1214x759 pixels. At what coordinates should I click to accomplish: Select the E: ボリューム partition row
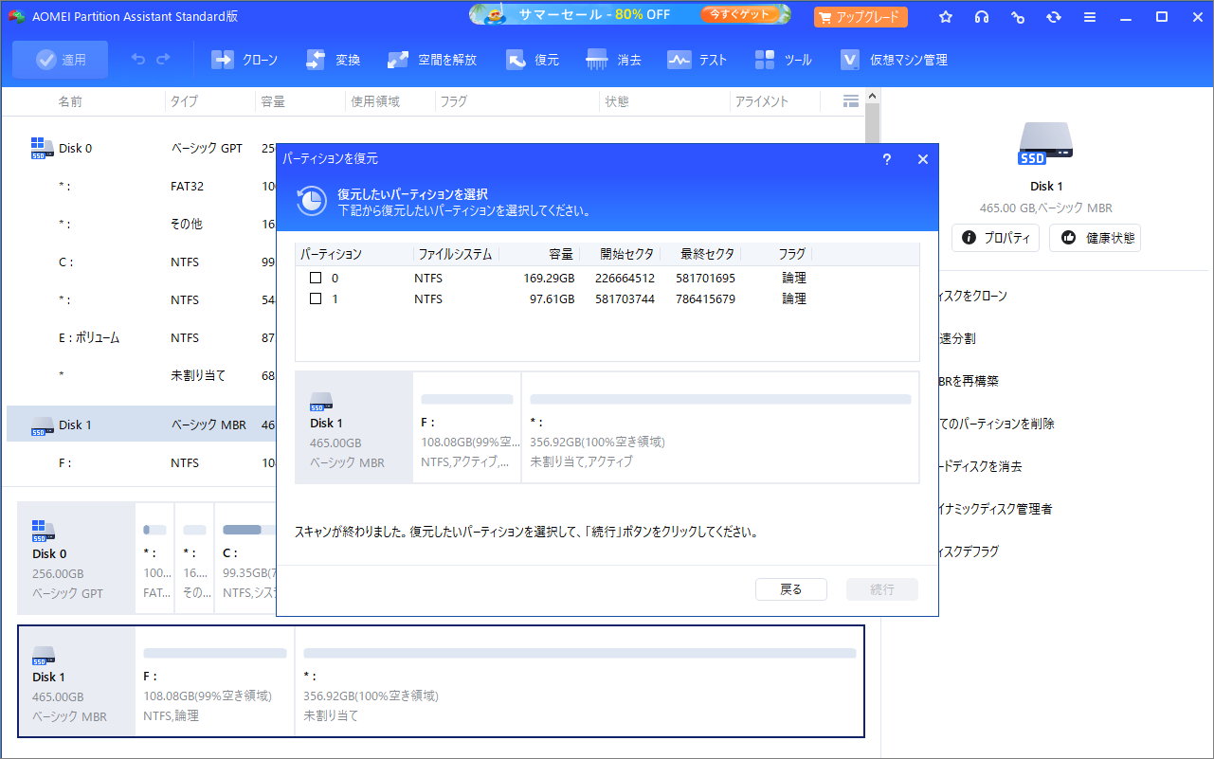[x=142, y=337]
